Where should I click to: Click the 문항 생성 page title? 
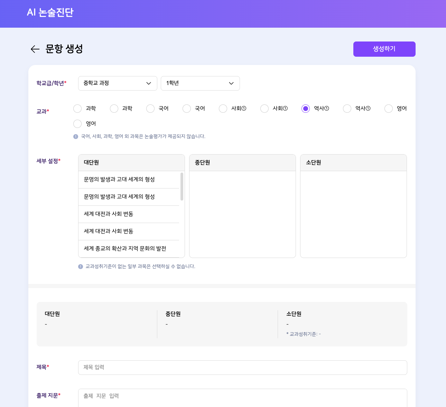click(64, 49)
